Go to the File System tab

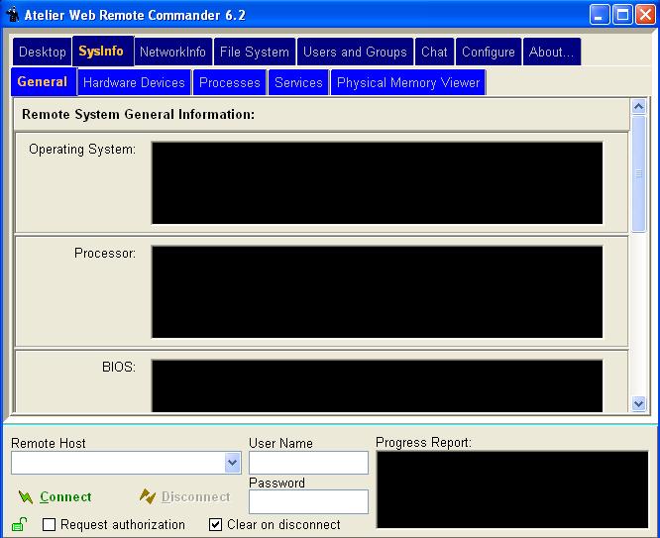(255, 52)
